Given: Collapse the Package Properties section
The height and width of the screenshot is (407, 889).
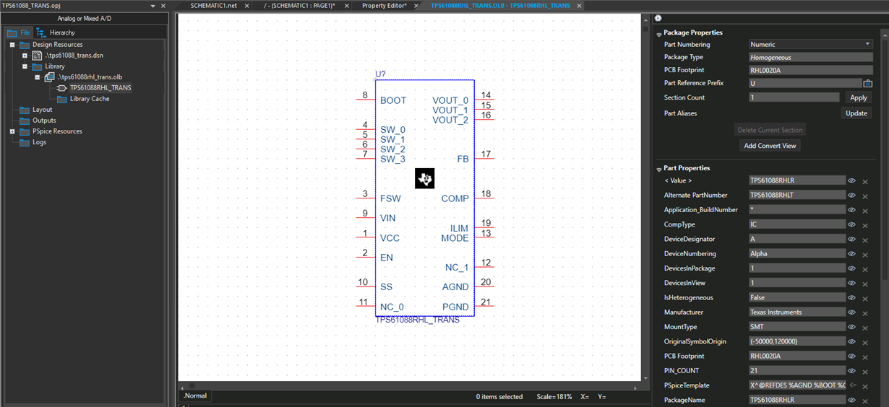Looking at the screenshot, I should [x=658, y=33].
